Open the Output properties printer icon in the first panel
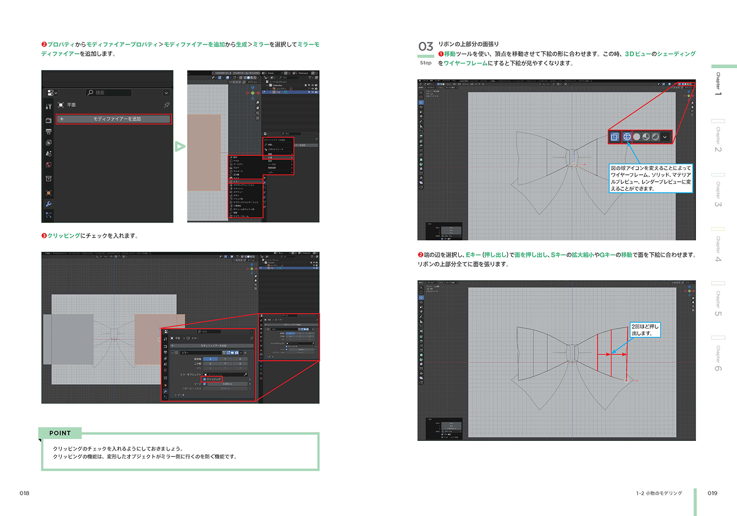Viewport: 737px width, 516px height. [48, 131]
